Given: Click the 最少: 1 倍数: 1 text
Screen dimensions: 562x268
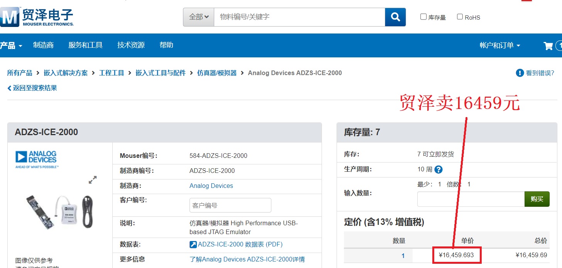Looking at the screenshot, I should [x=444, y=184].
